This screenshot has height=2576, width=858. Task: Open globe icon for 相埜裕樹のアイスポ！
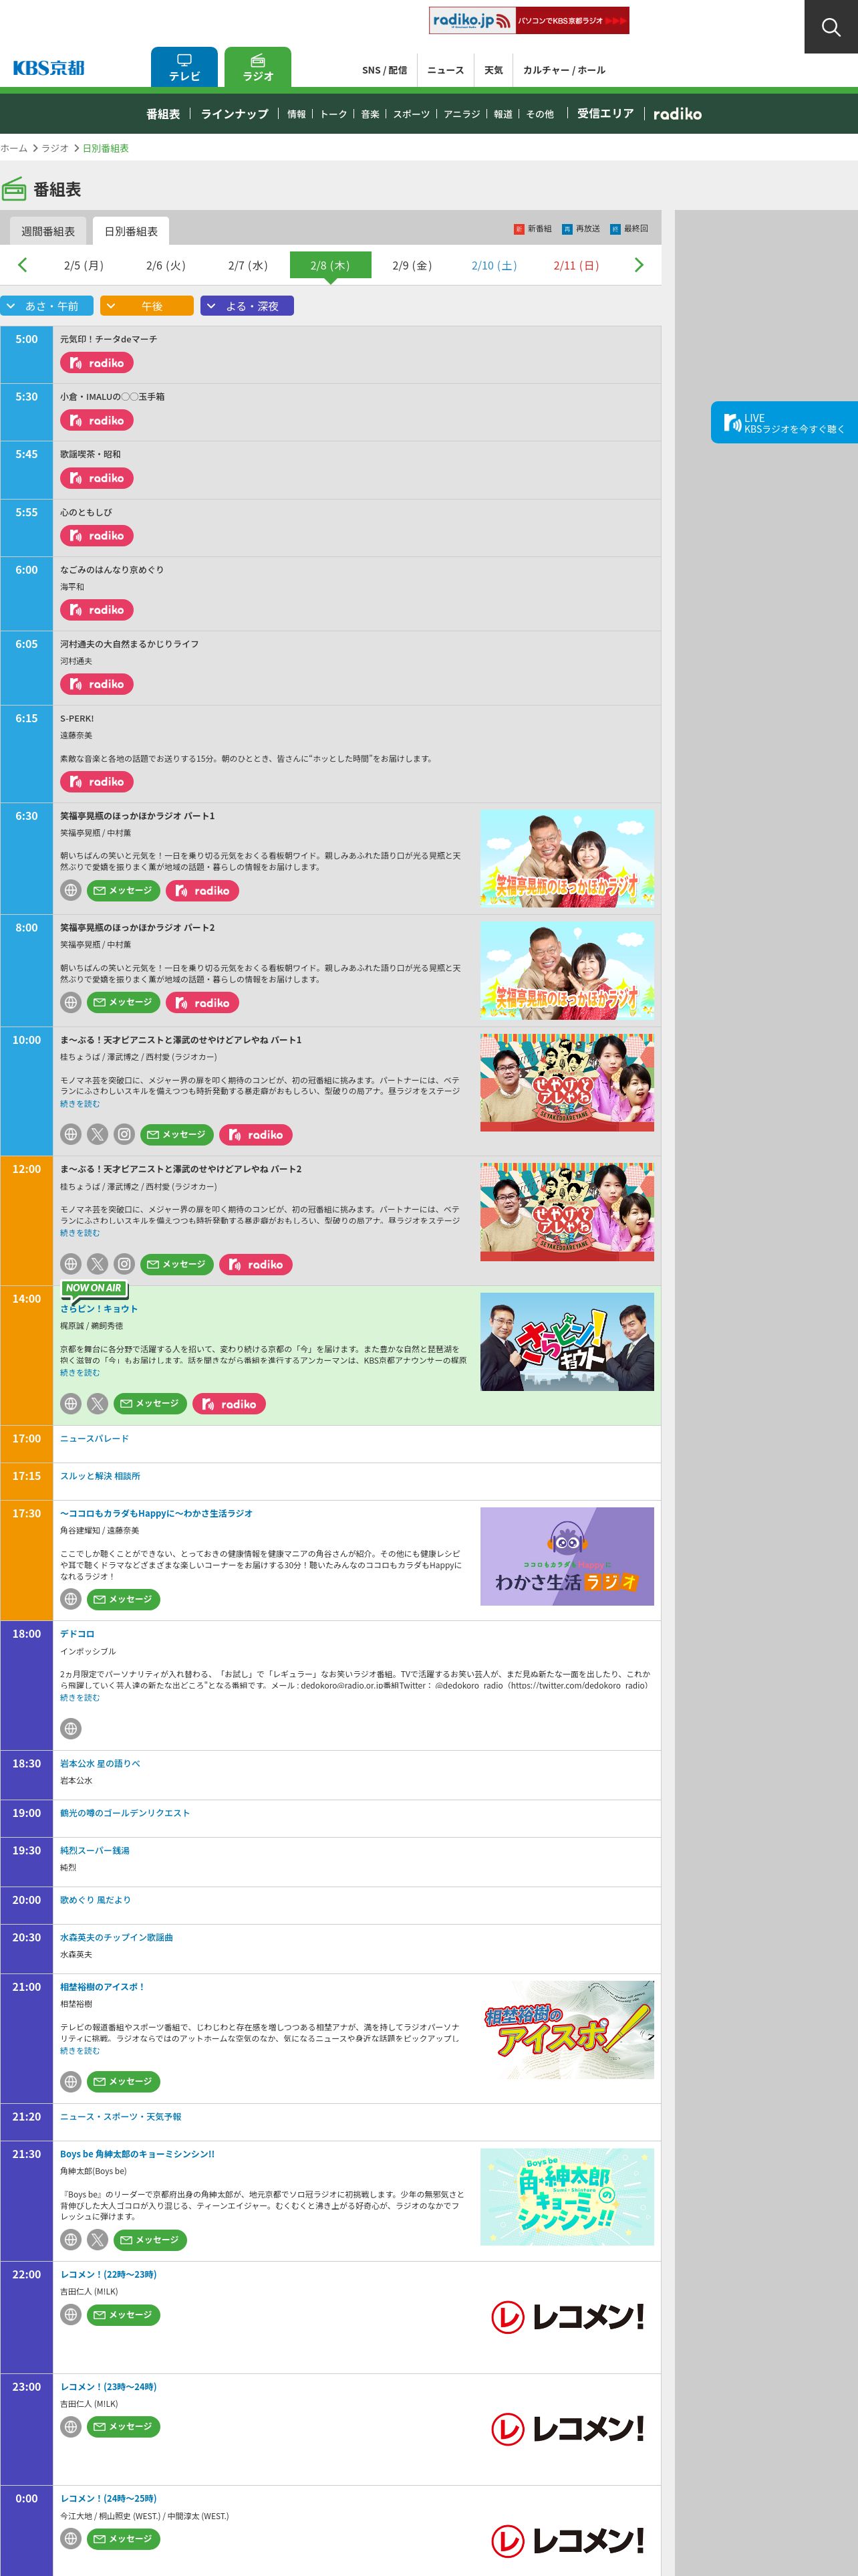tap(70, 2081)
